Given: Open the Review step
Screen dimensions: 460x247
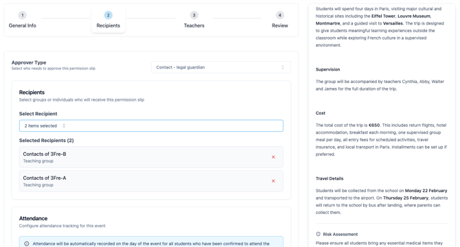Looking at the screenshot, I should [279, 25].
